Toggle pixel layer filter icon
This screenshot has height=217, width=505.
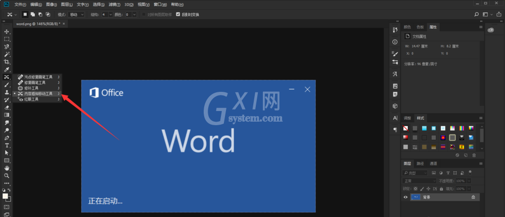434,173
